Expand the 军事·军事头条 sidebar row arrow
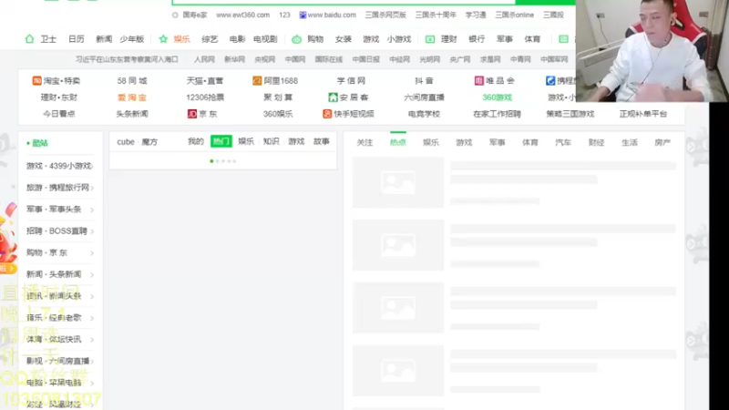 tap(92, 210)
